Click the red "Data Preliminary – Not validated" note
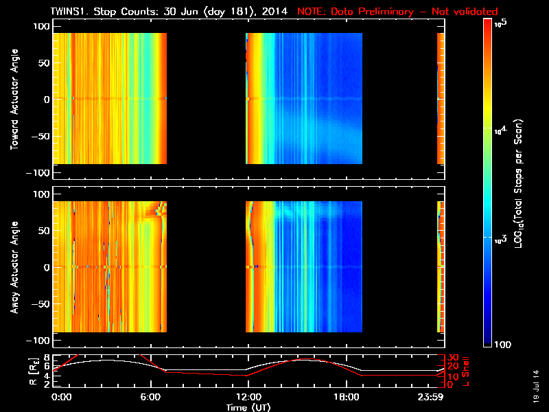 point(397,12)
